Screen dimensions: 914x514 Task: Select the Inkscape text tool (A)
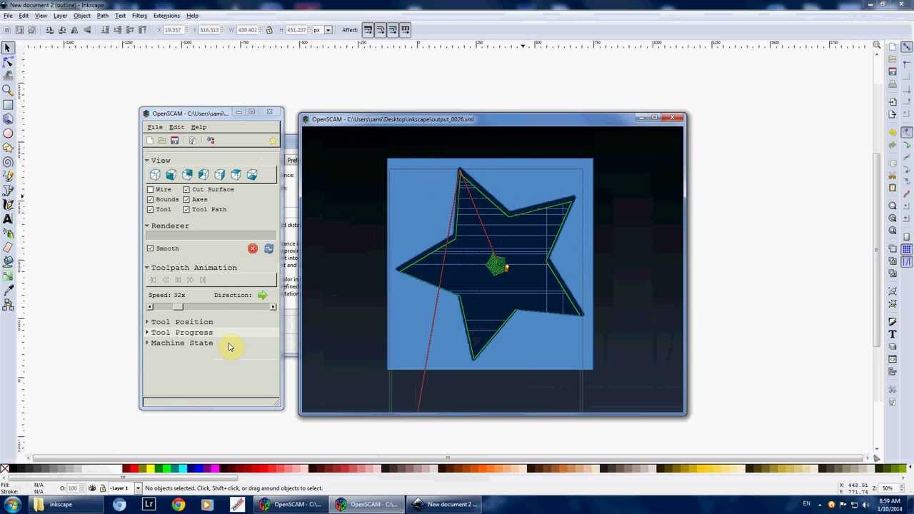(8, 218)
